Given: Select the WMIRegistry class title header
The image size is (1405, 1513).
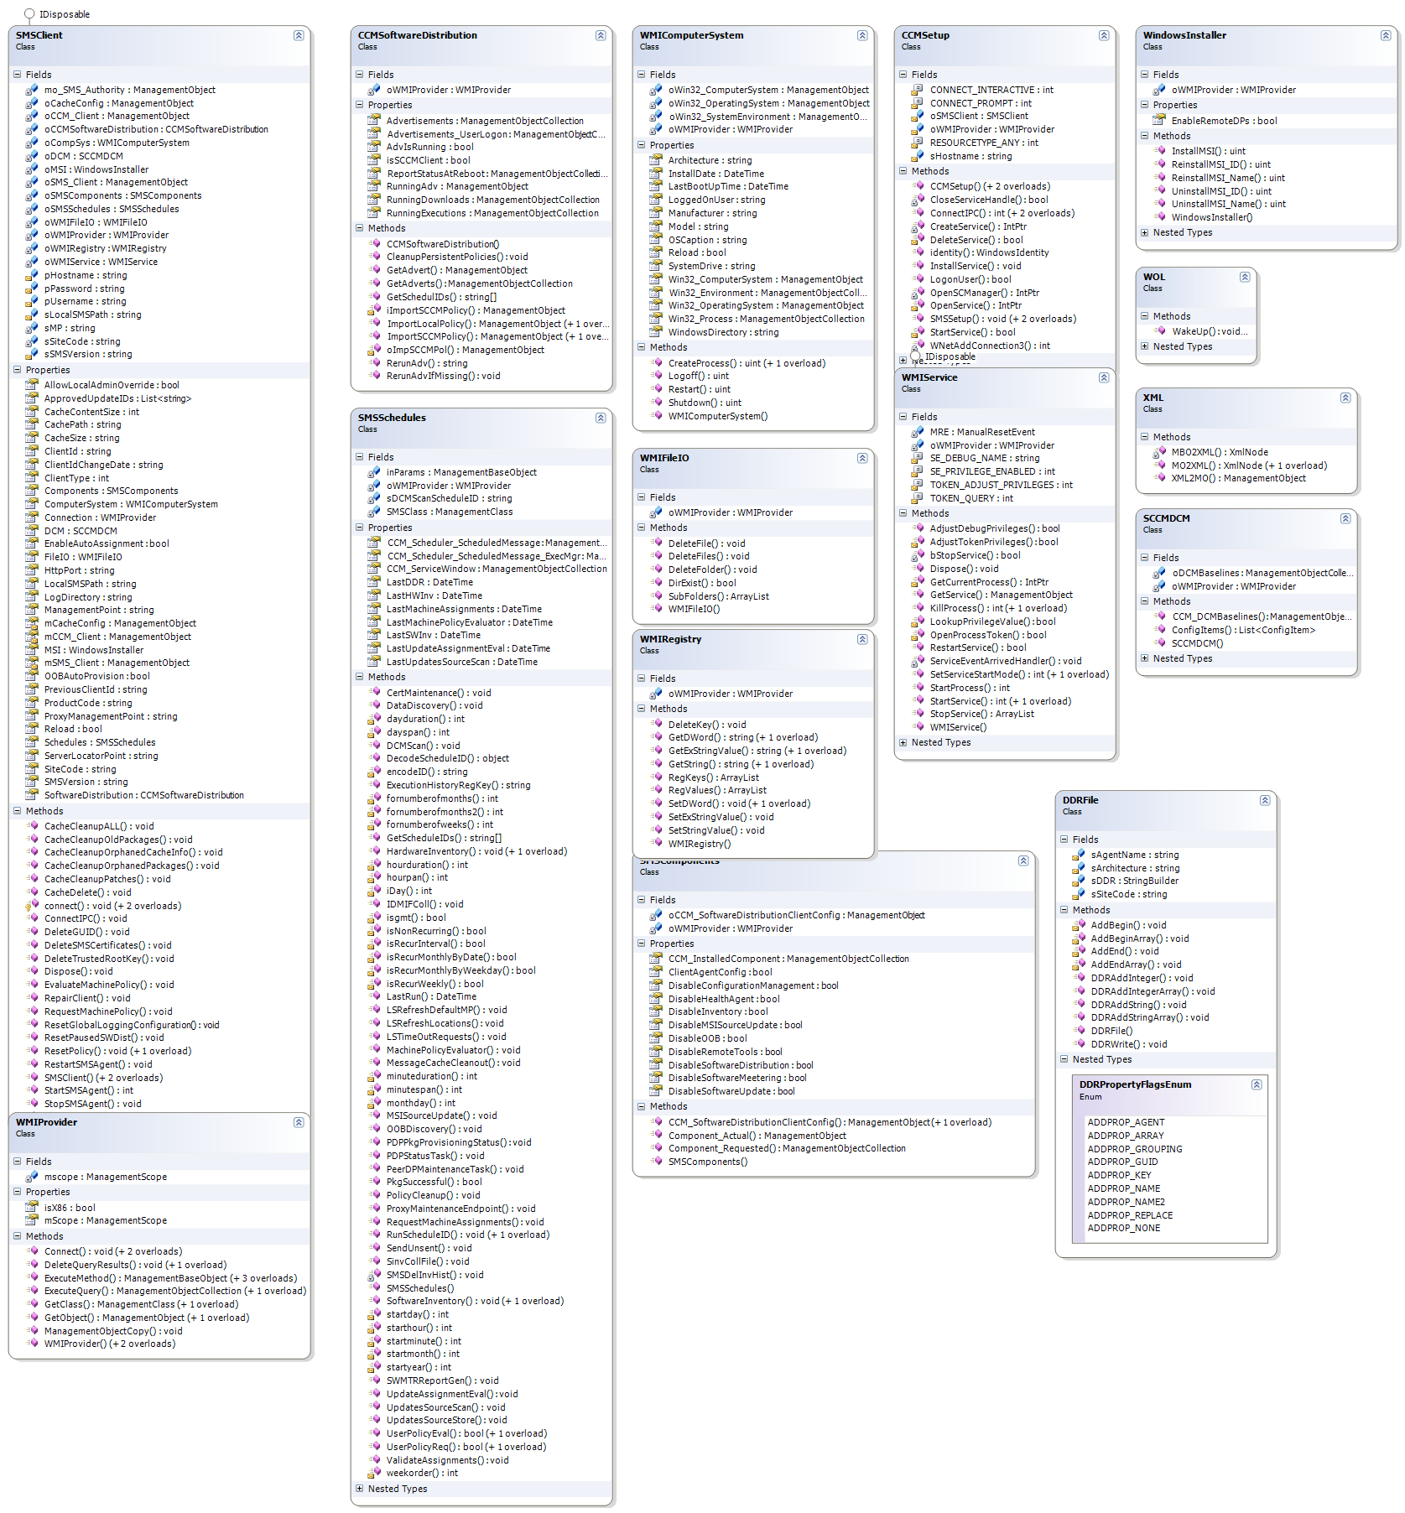Looking at the screenshot, I should point(671,639).
